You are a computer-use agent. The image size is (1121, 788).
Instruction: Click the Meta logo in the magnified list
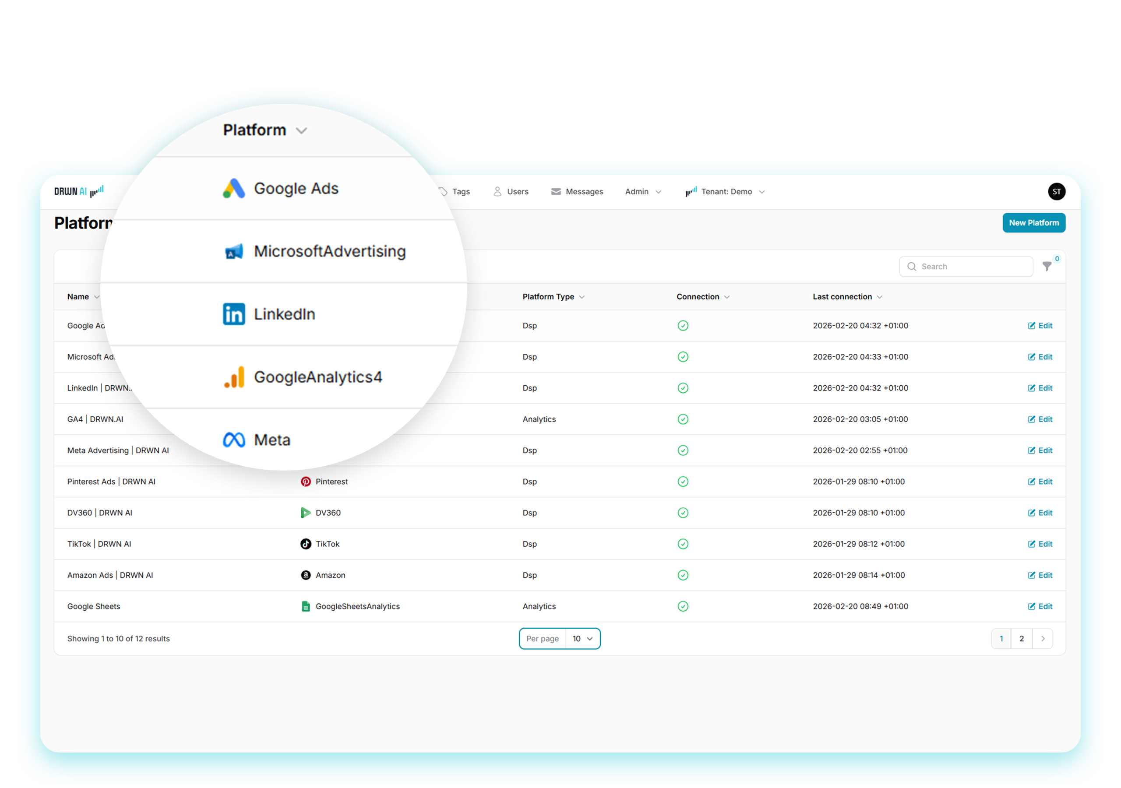point(234,440)
